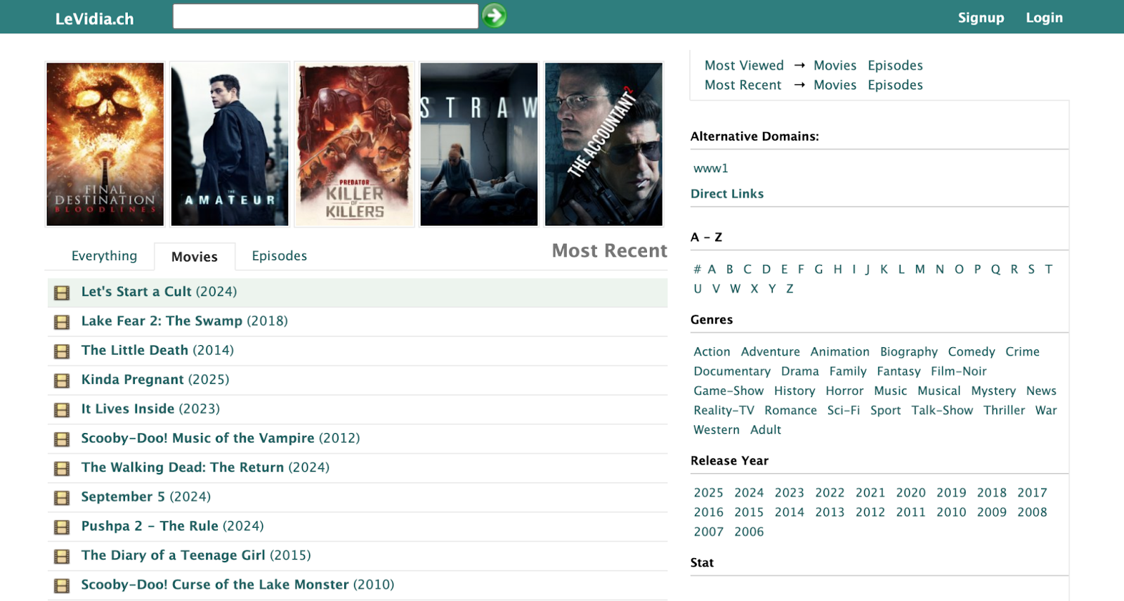Open September 5 (2024)
This screenshot has height=601, width=1124.
click(x=146, y=497)
